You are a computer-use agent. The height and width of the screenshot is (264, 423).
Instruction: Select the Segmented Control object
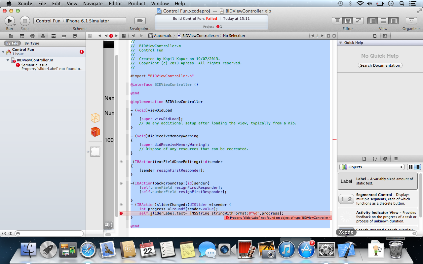coord(378,199)
